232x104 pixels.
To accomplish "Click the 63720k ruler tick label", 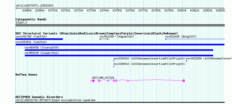I will 79,10.
